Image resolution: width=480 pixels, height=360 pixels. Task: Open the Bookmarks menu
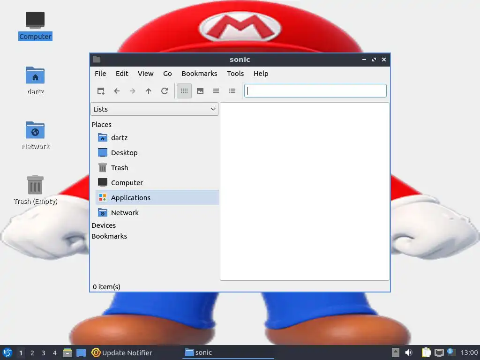199,74
